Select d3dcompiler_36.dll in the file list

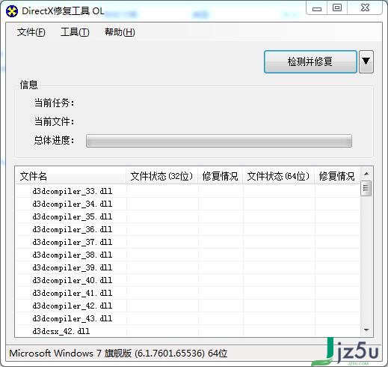point(73,229)
